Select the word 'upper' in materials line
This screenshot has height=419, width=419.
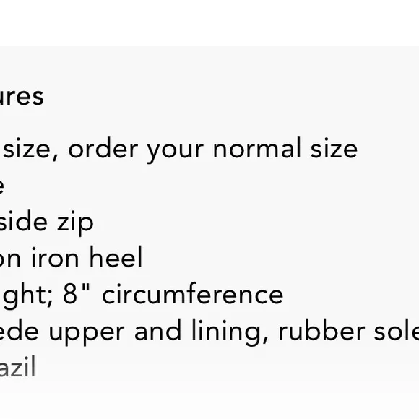[x=87, y=334]
